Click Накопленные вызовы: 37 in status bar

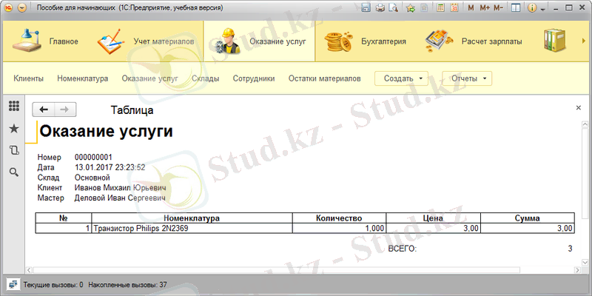pyautogui.click(x=127, y=285)
